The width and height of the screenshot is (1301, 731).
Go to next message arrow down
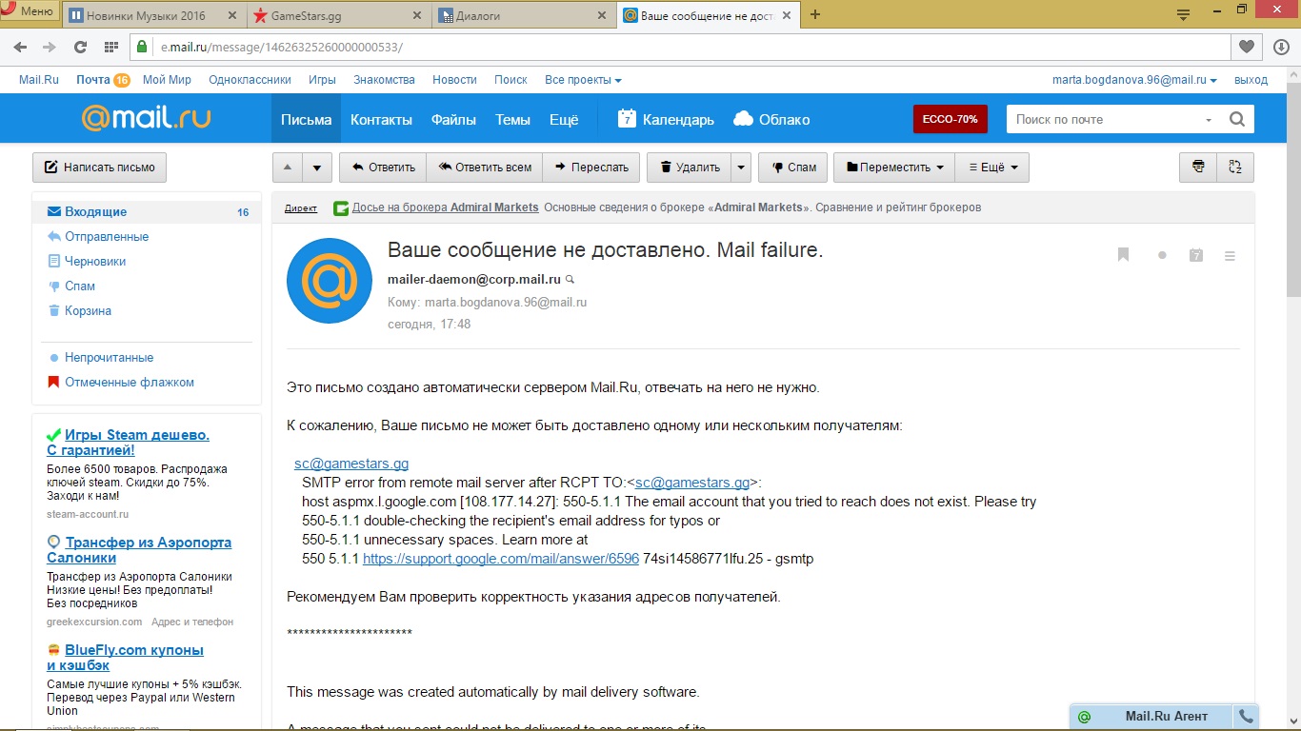click(x=317, y=167)
